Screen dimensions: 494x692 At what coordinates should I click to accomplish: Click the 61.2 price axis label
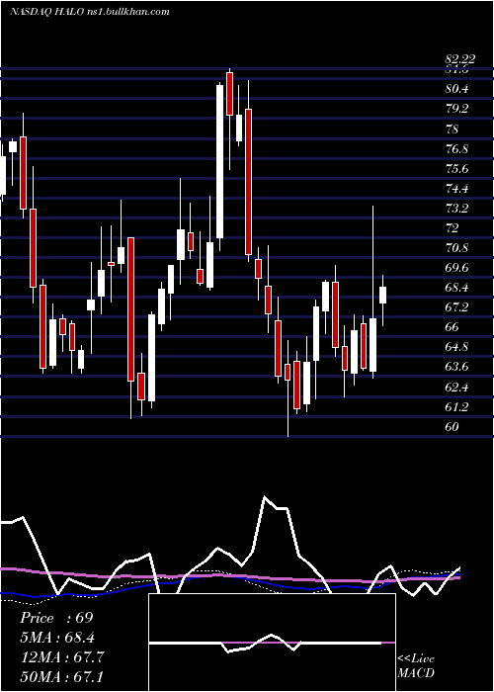456,406
